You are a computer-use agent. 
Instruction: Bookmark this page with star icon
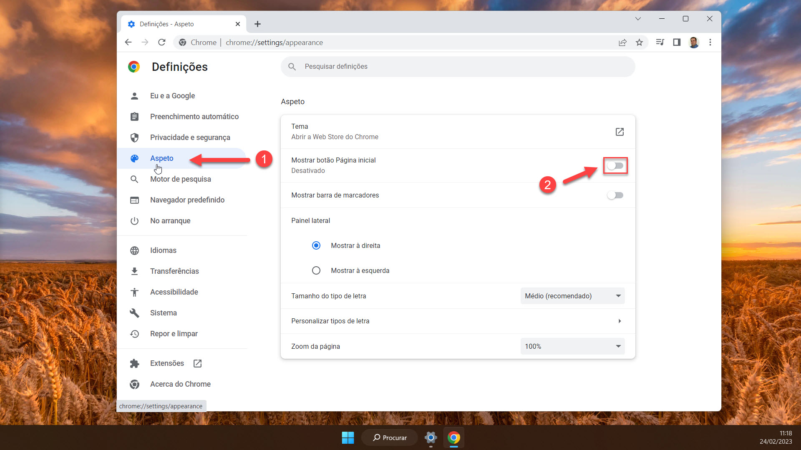coord(639,42)
